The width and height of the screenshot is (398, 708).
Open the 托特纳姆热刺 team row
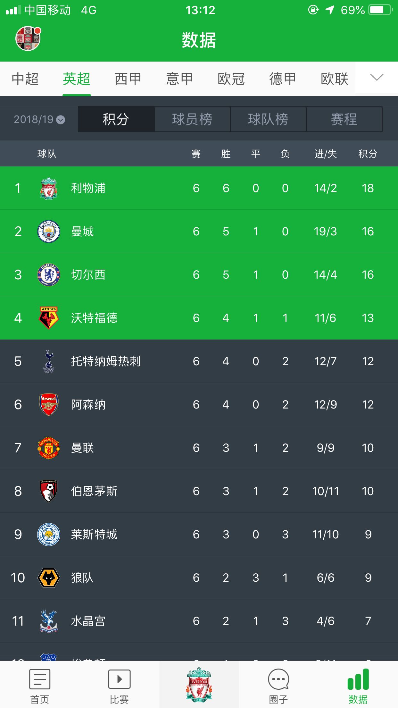(106, 361)
